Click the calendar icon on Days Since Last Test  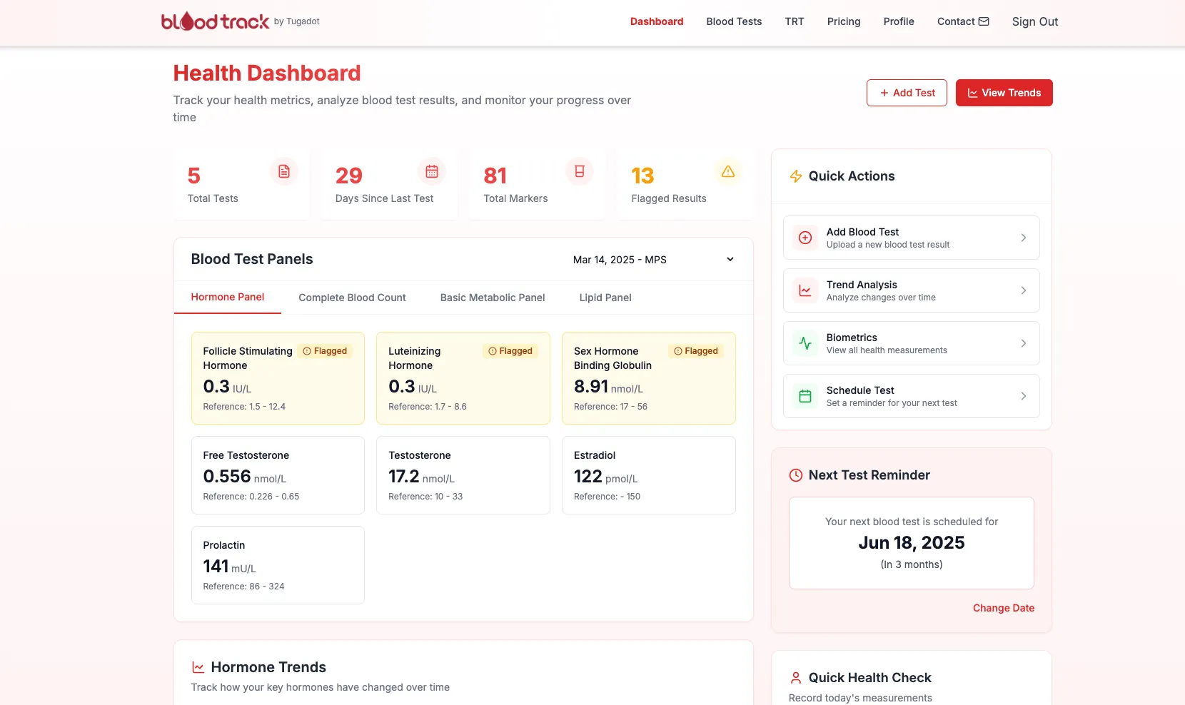[x=432, y=171]
